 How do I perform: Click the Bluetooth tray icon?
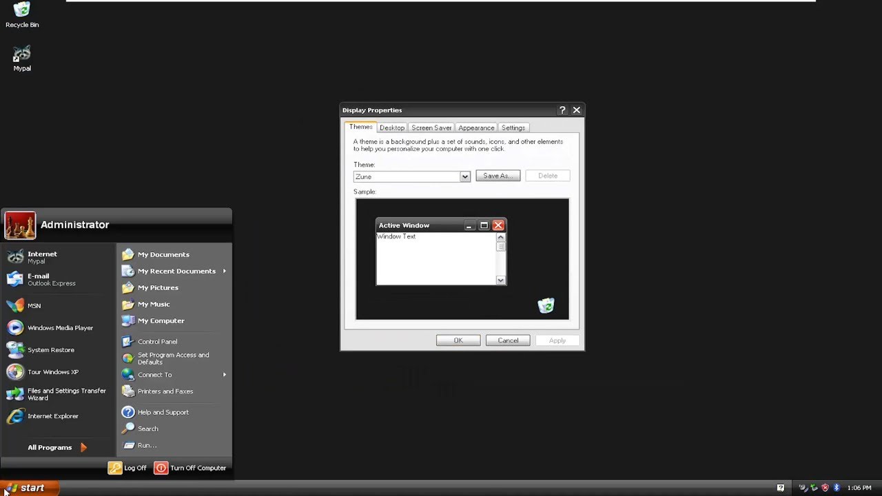pos(837,488)
